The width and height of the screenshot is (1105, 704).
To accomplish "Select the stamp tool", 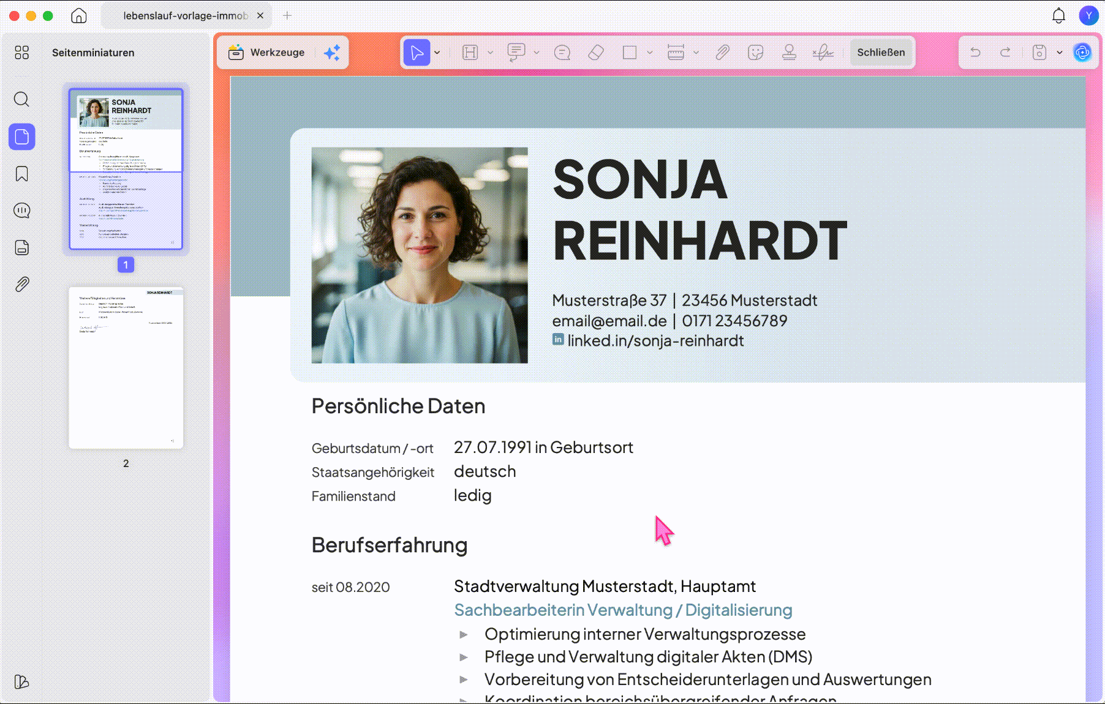I will [790, 53].
